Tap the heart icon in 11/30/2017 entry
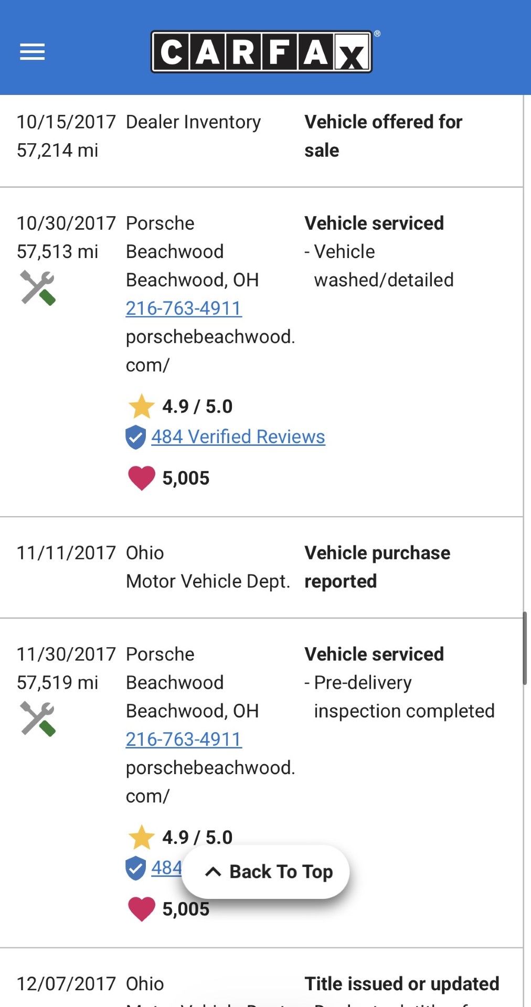This screenshot has height=1007, width=531. tap(141, 909)
